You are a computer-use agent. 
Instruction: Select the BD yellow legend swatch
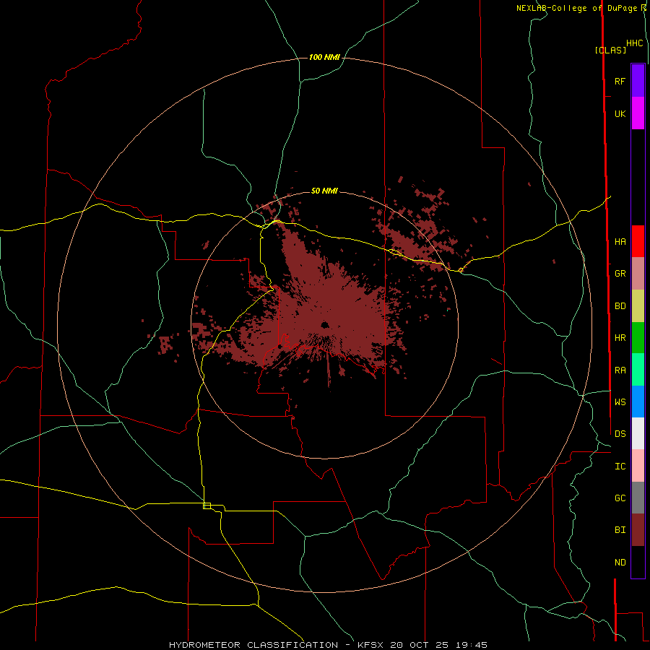pyautogui.click(x=638, y=305)
